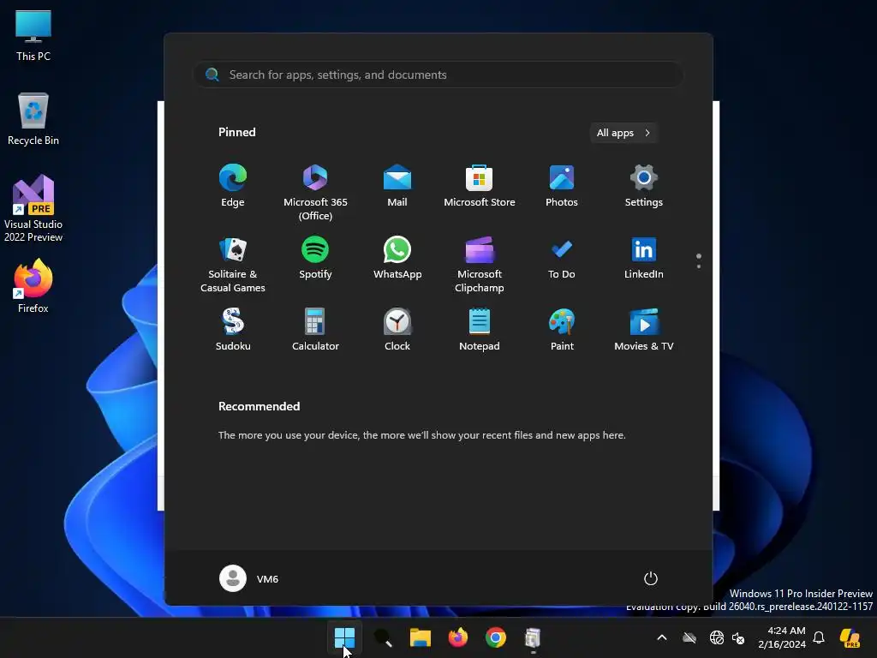This screenshot has height=658, width=877.
Task: Open Settings from pinned apps
Action: pos(644,186)
